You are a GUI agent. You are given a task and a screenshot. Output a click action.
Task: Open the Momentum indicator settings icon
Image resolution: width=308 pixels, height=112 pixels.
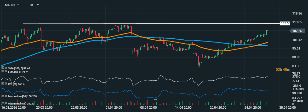coord(3,96)
